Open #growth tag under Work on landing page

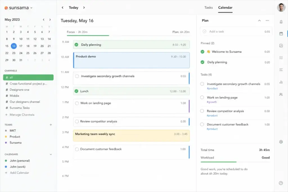212,102
